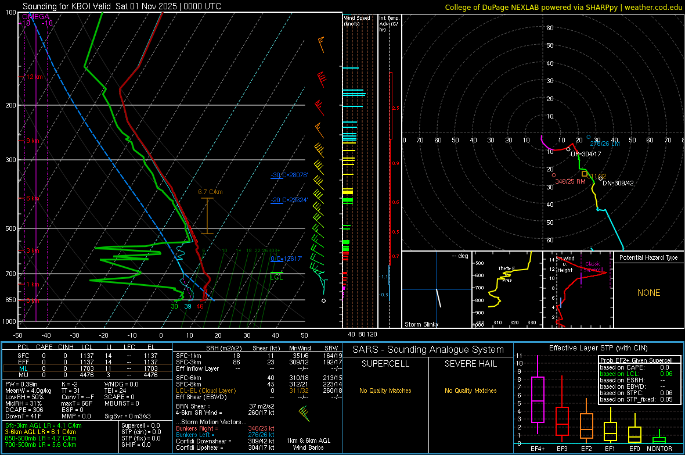Click the -30 C height label
Viewport: 685px width, 455px height.
coord(289,175)
